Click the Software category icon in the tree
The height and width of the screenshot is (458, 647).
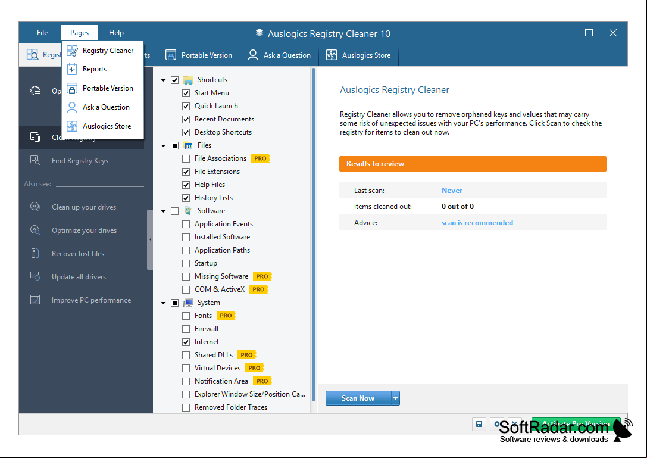click(x=188, y=211)
